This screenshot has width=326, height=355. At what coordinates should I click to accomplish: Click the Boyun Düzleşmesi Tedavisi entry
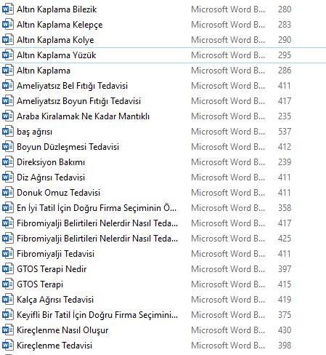[68, 147]
